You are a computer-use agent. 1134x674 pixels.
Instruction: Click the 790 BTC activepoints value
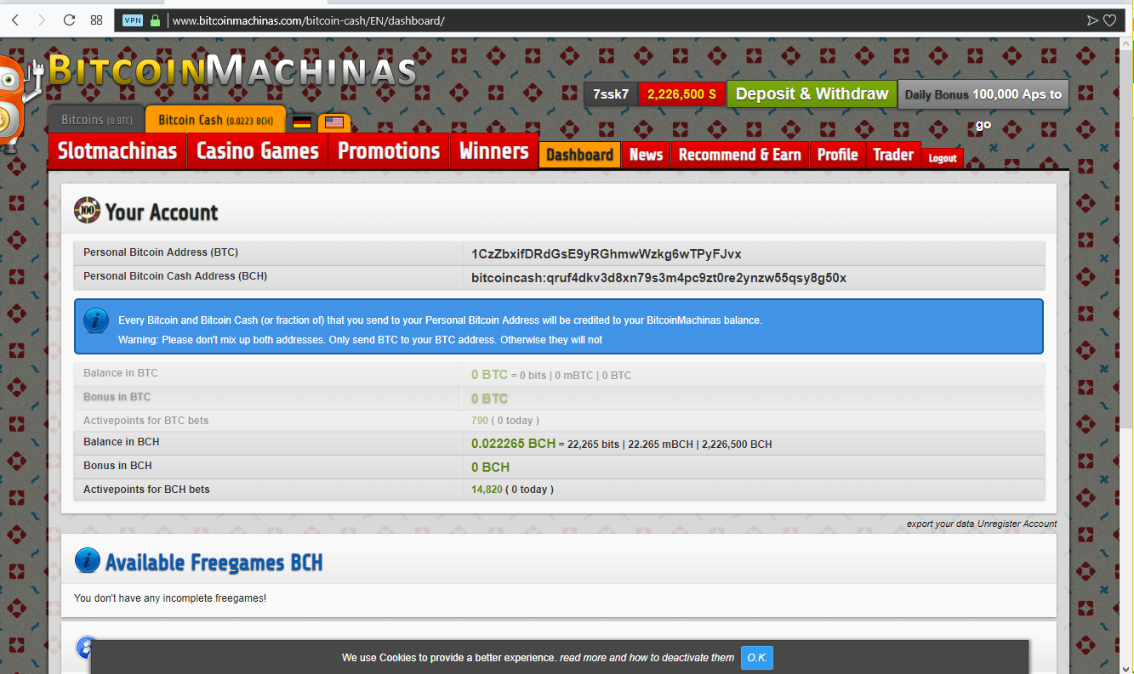(x=480, y=421)
